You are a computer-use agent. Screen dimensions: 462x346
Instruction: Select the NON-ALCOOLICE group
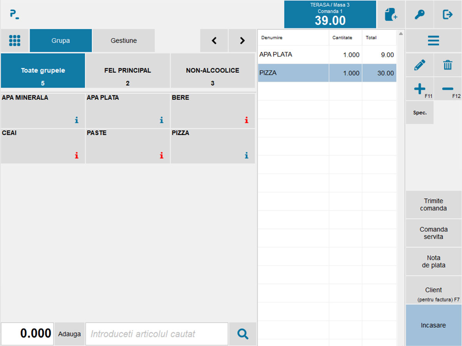[x=213, y=71]
